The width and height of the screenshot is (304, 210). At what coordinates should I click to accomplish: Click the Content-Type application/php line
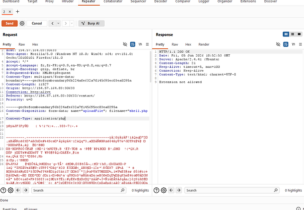coord(36,119)
